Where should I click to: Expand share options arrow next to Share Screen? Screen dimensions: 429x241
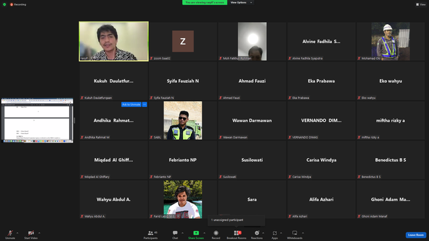(204, 233)
